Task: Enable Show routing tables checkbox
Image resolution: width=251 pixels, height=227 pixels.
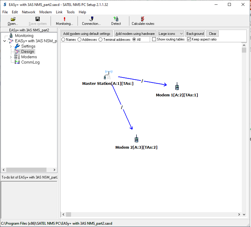Action: 154,39
